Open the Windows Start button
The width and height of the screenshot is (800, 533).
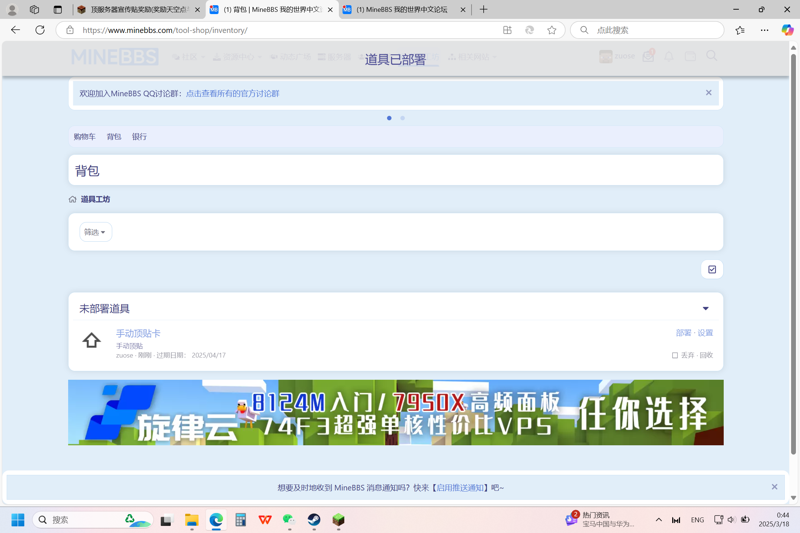coord(17,520)
